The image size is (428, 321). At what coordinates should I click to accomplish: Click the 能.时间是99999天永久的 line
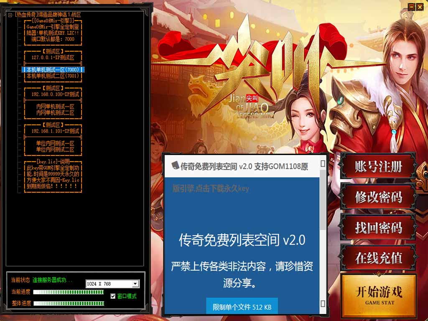click(x=53, y=174)
